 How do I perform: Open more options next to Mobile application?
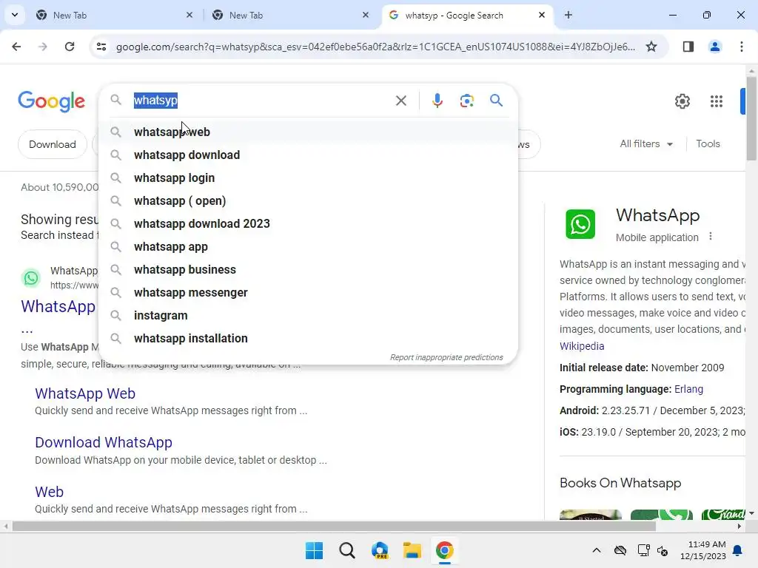click(710, 236)
